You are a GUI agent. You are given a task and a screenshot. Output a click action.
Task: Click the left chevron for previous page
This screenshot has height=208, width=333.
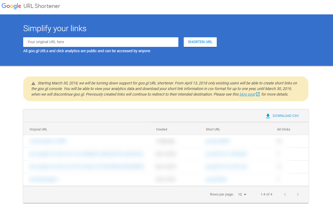[285, 194]
